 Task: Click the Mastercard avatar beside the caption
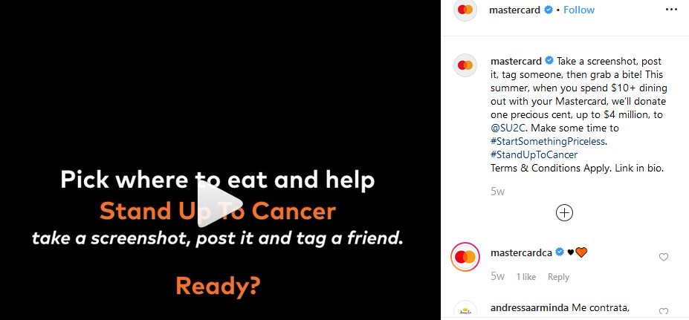coord(465,65)
